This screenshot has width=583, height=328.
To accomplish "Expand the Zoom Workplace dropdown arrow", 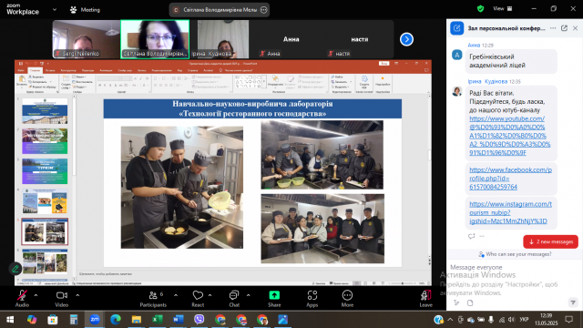I will (x=55, y=10).
